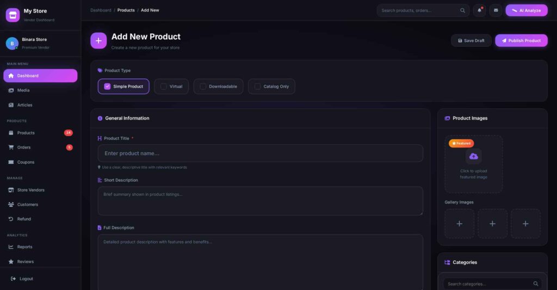Go to Orders in the sidebar
This screenshot has height=290, width=557.
tap(24, 147)
